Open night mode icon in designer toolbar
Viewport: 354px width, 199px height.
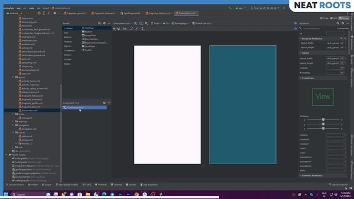click(x=146, y=23)
